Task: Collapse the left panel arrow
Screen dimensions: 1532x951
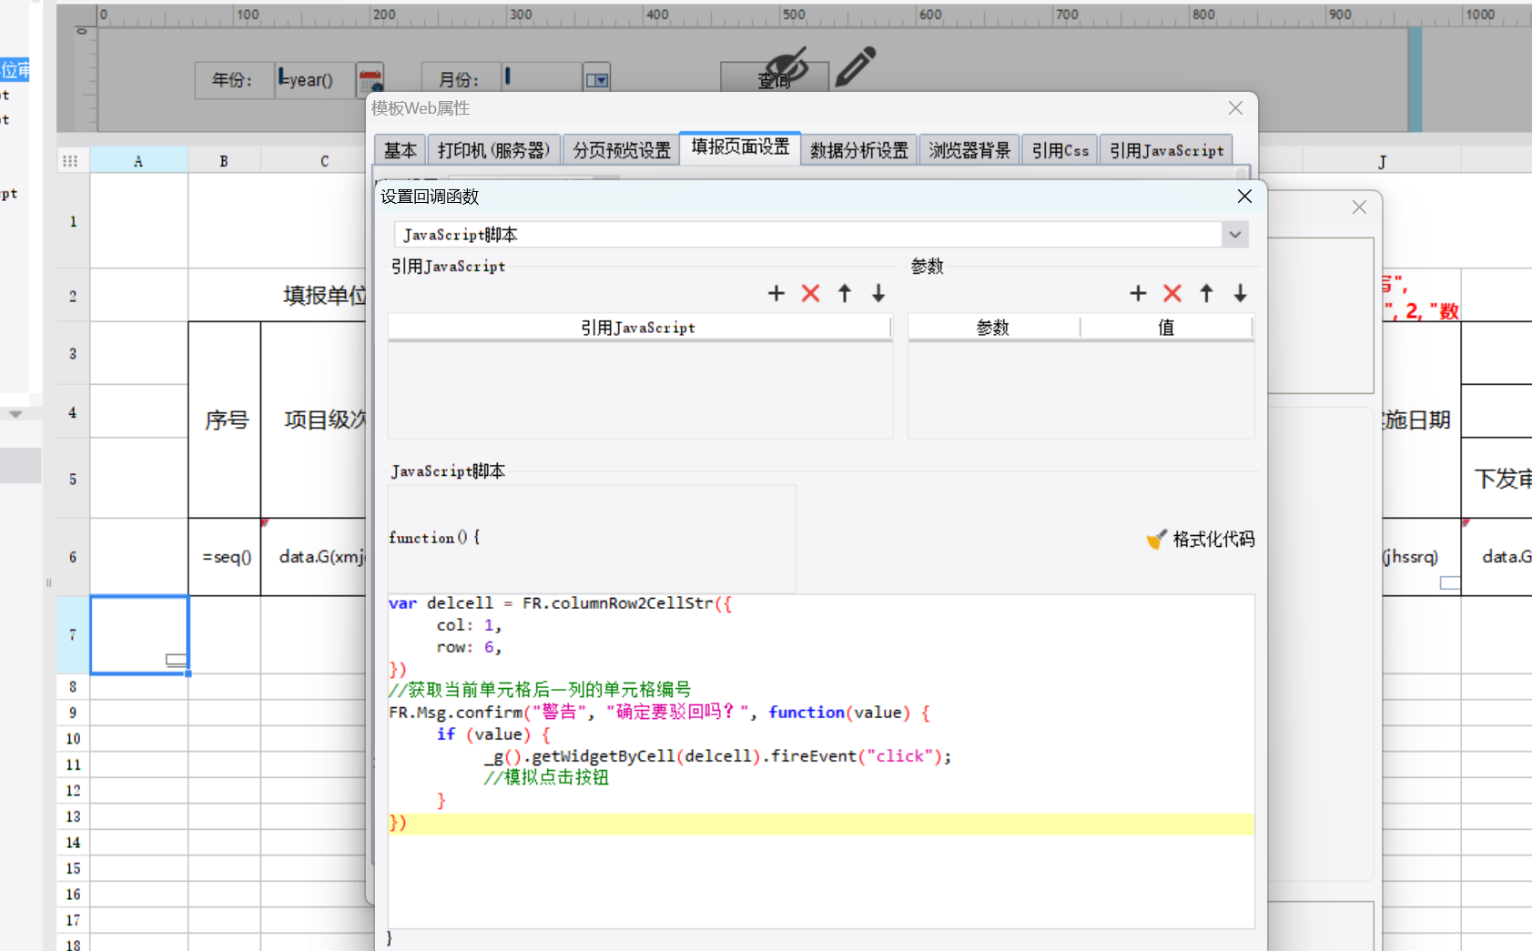Action: tap(15, 413)
